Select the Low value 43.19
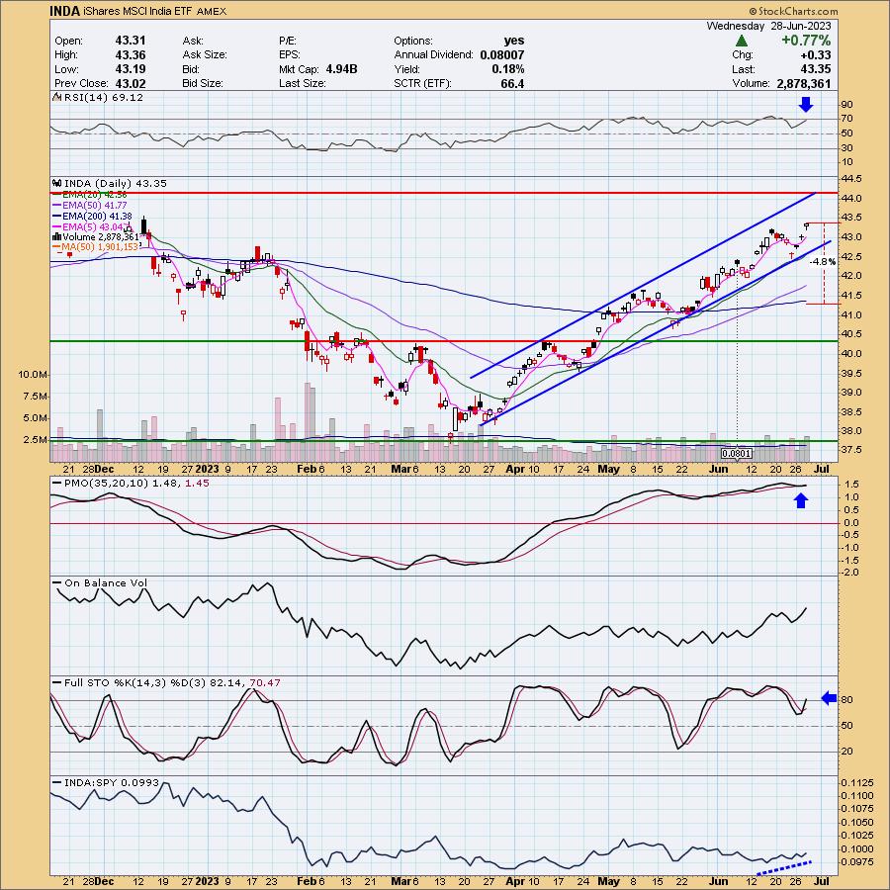Screen dimensions: 890x890 point(131,69)
